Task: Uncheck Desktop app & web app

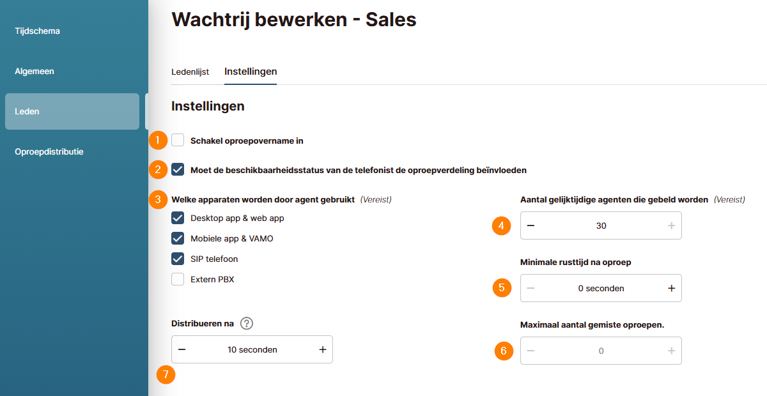Action: [x=178, y=218]
